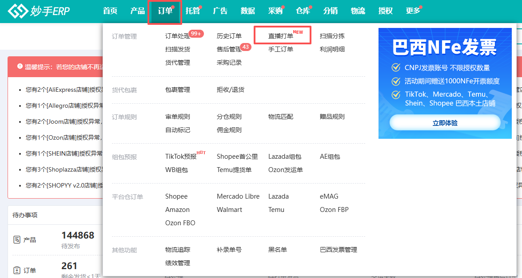Open AE组包
This screenshot has width=522, height=278.
tap(330, 157)
